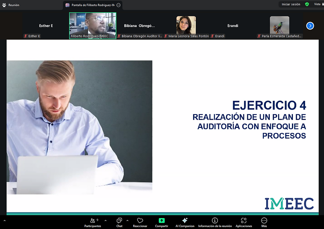Open shared screen options ellipsis
Screen dimensions: 324x229
[118, 5]
